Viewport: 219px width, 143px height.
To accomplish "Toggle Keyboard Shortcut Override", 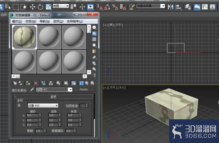I will [90, 7].
